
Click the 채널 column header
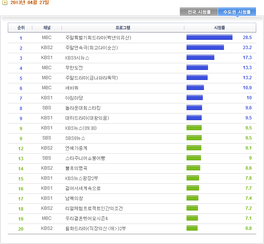pos(47,28)
